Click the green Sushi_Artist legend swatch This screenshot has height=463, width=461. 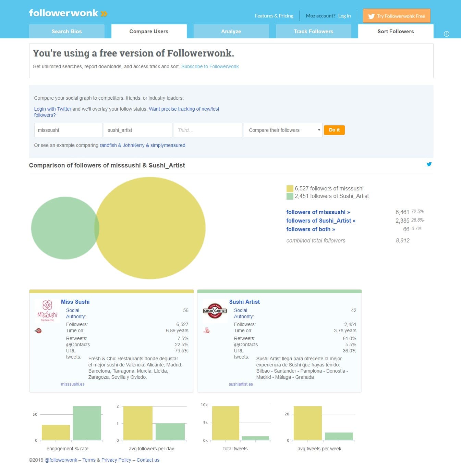pyautogui.click(x=290, y=196)
